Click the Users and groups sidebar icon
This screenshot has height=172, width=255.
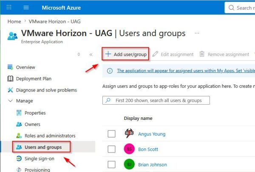pyautogui.click(x=19, y=147)
